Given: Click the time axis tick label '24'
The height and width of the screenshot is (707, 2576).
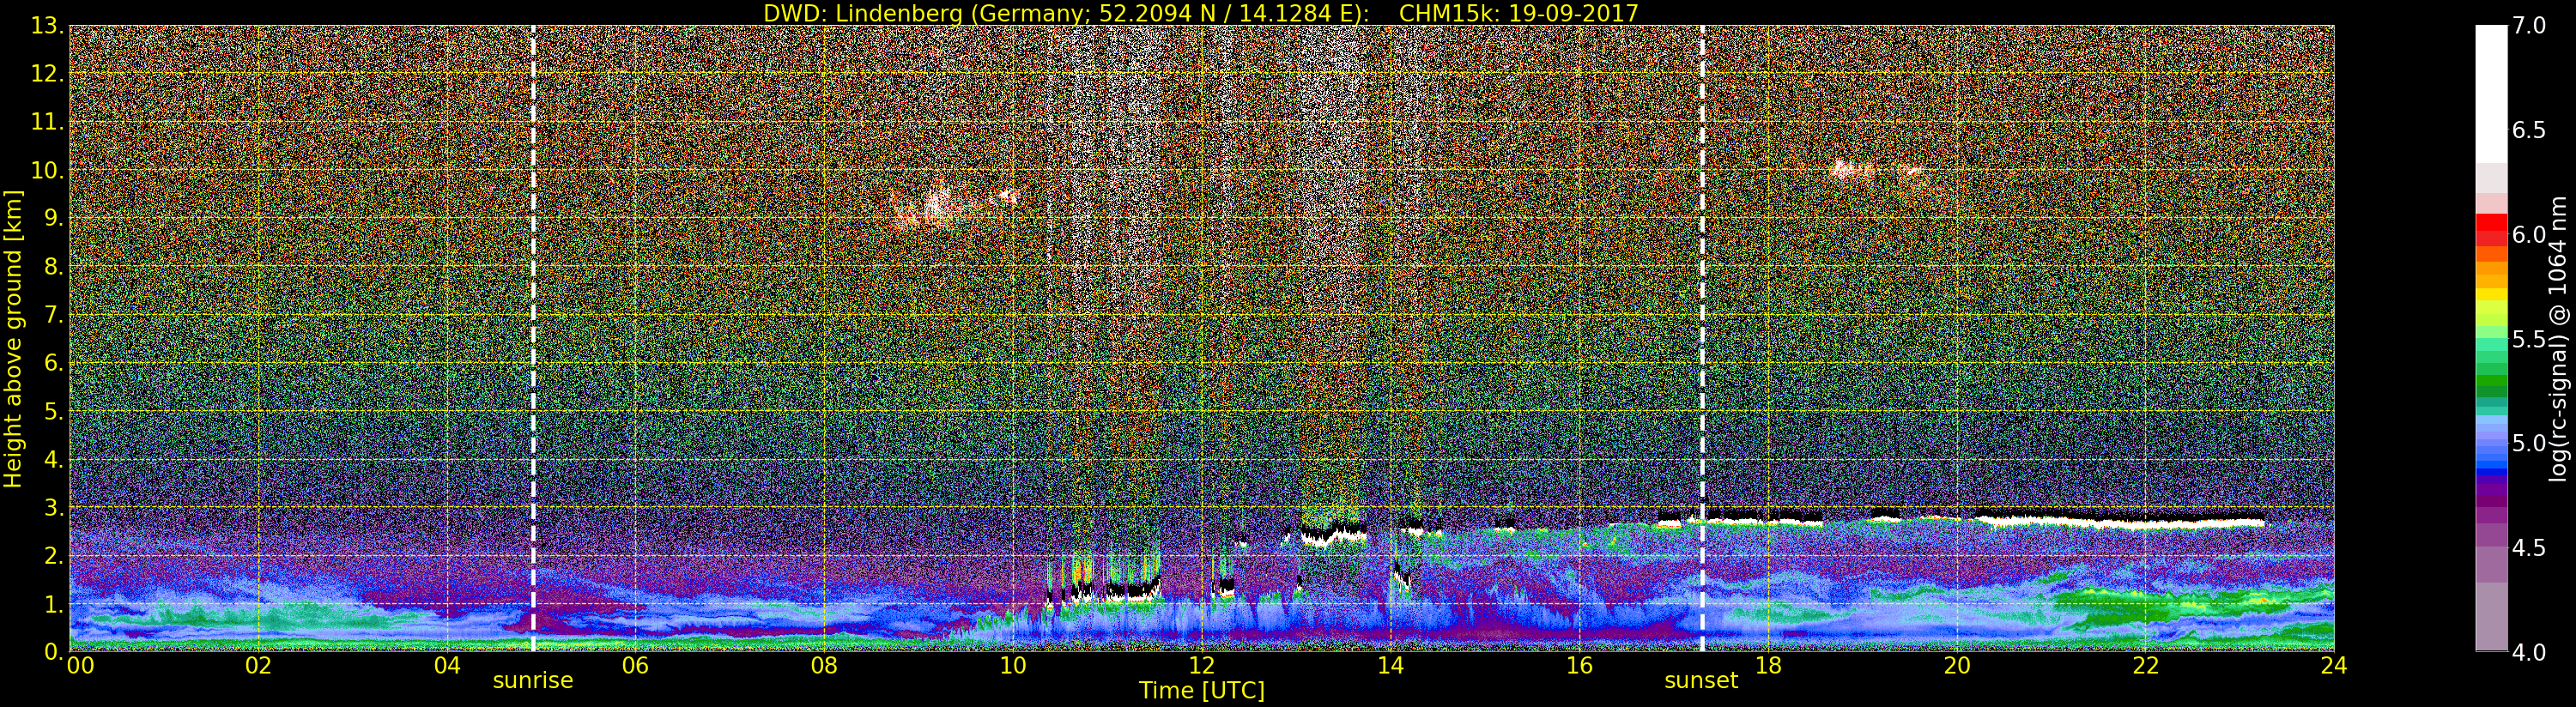Looking at the screenshot, I should point(2333,666).
